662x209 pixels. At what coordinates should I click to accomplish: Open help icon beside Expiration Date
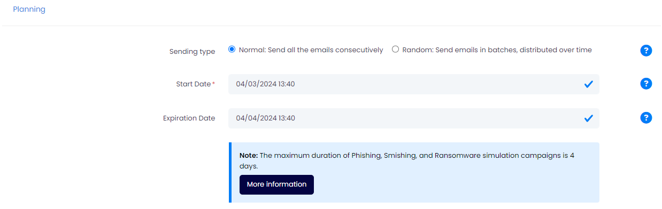646,118
